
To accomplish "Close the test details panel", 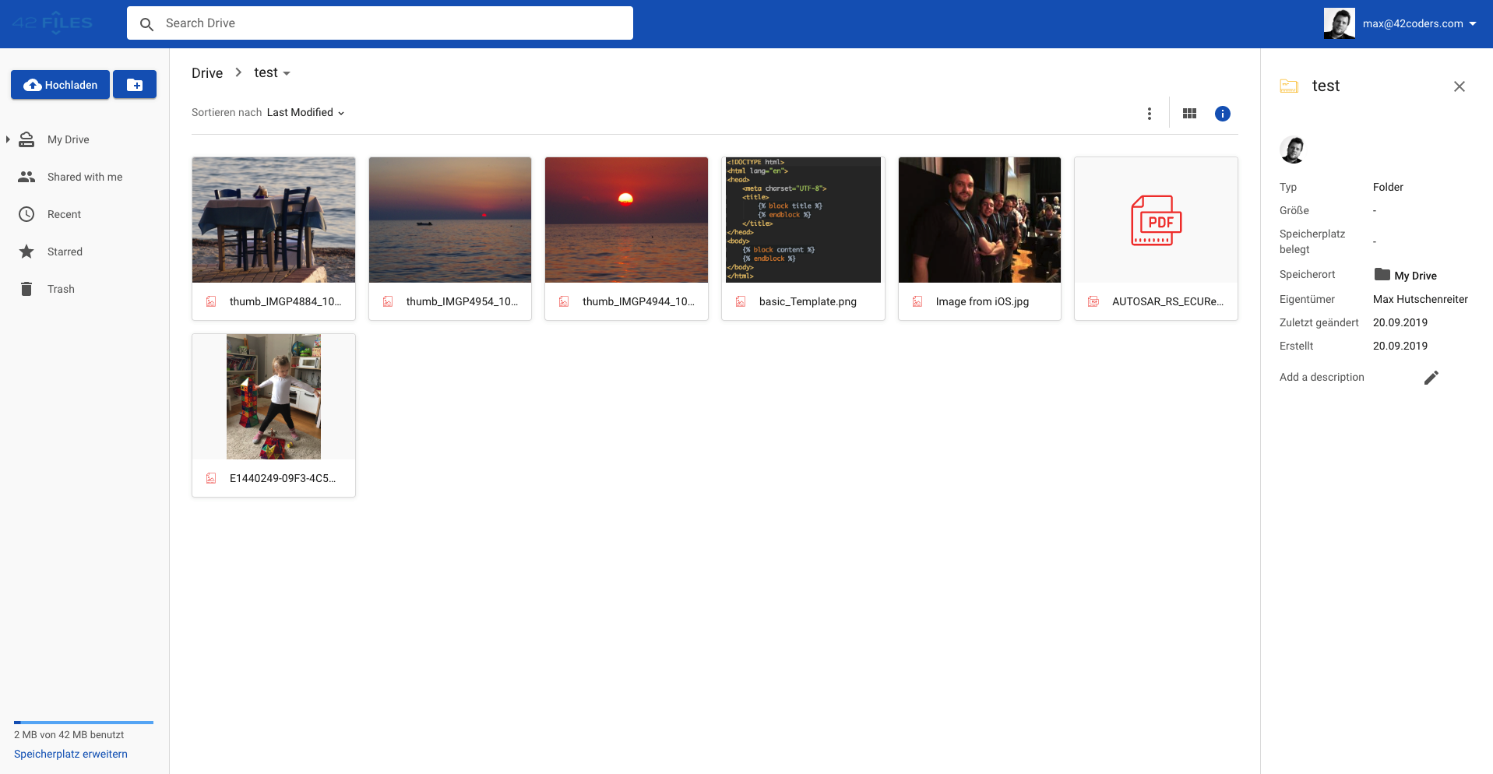I will 1460,86.
